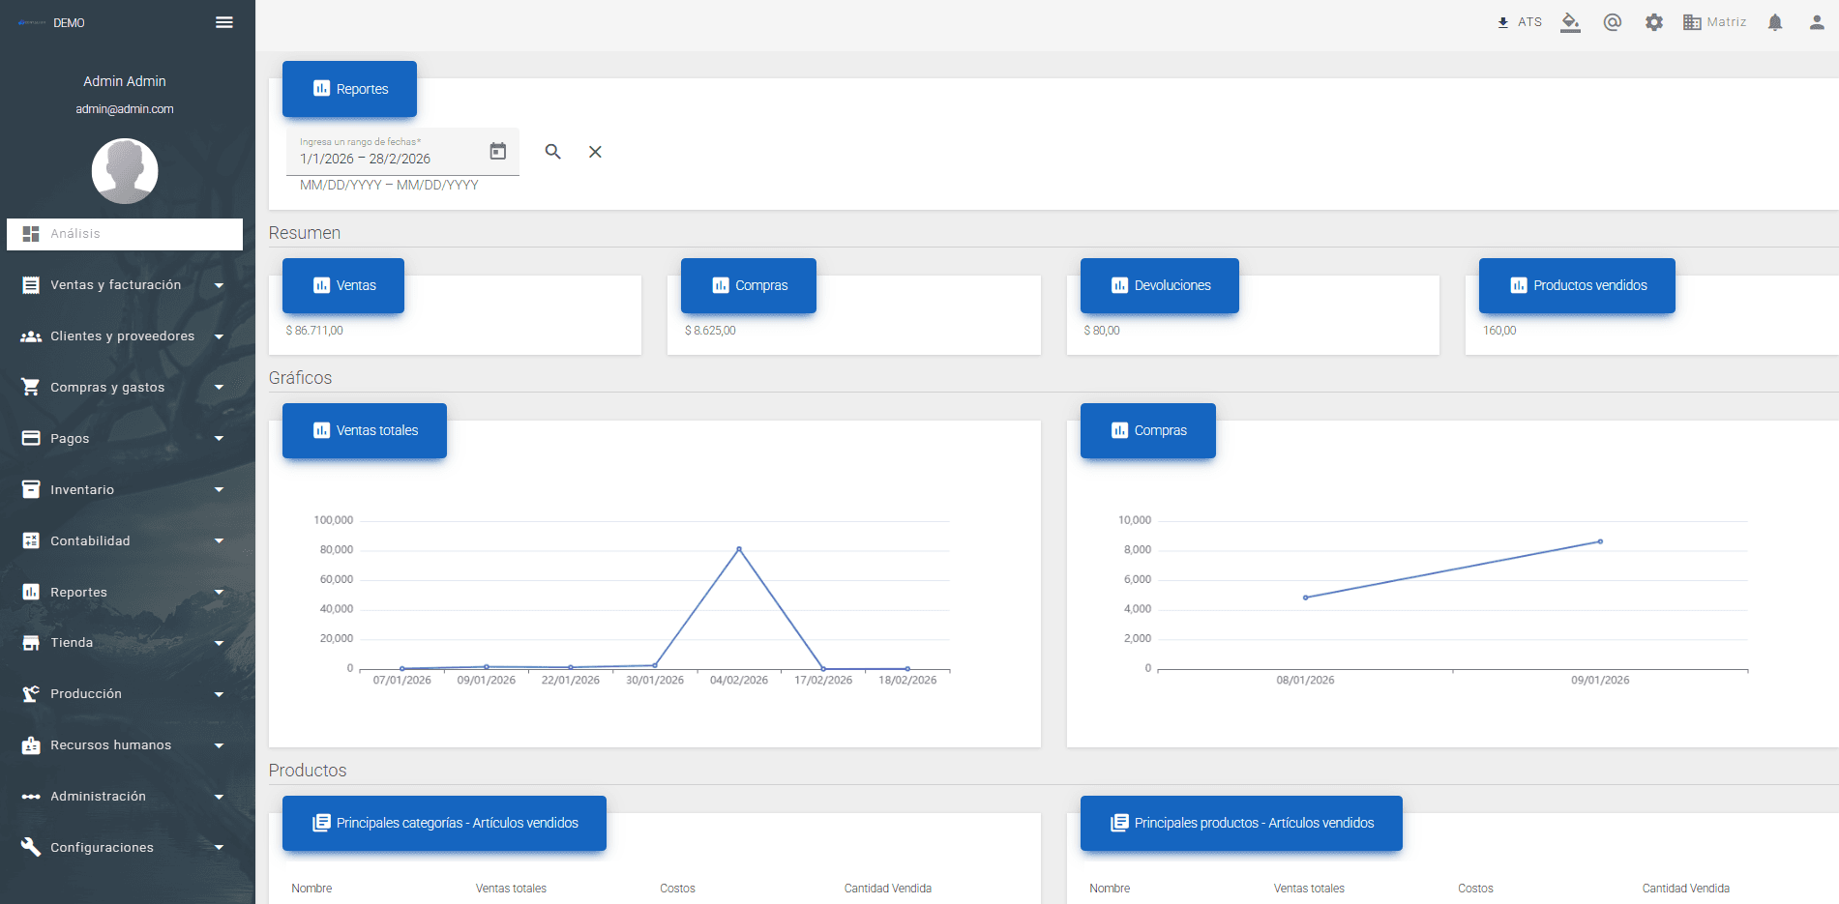Click the ATS download icon
This screenshot has height=904, width=1839.
tap(1503, 22)
